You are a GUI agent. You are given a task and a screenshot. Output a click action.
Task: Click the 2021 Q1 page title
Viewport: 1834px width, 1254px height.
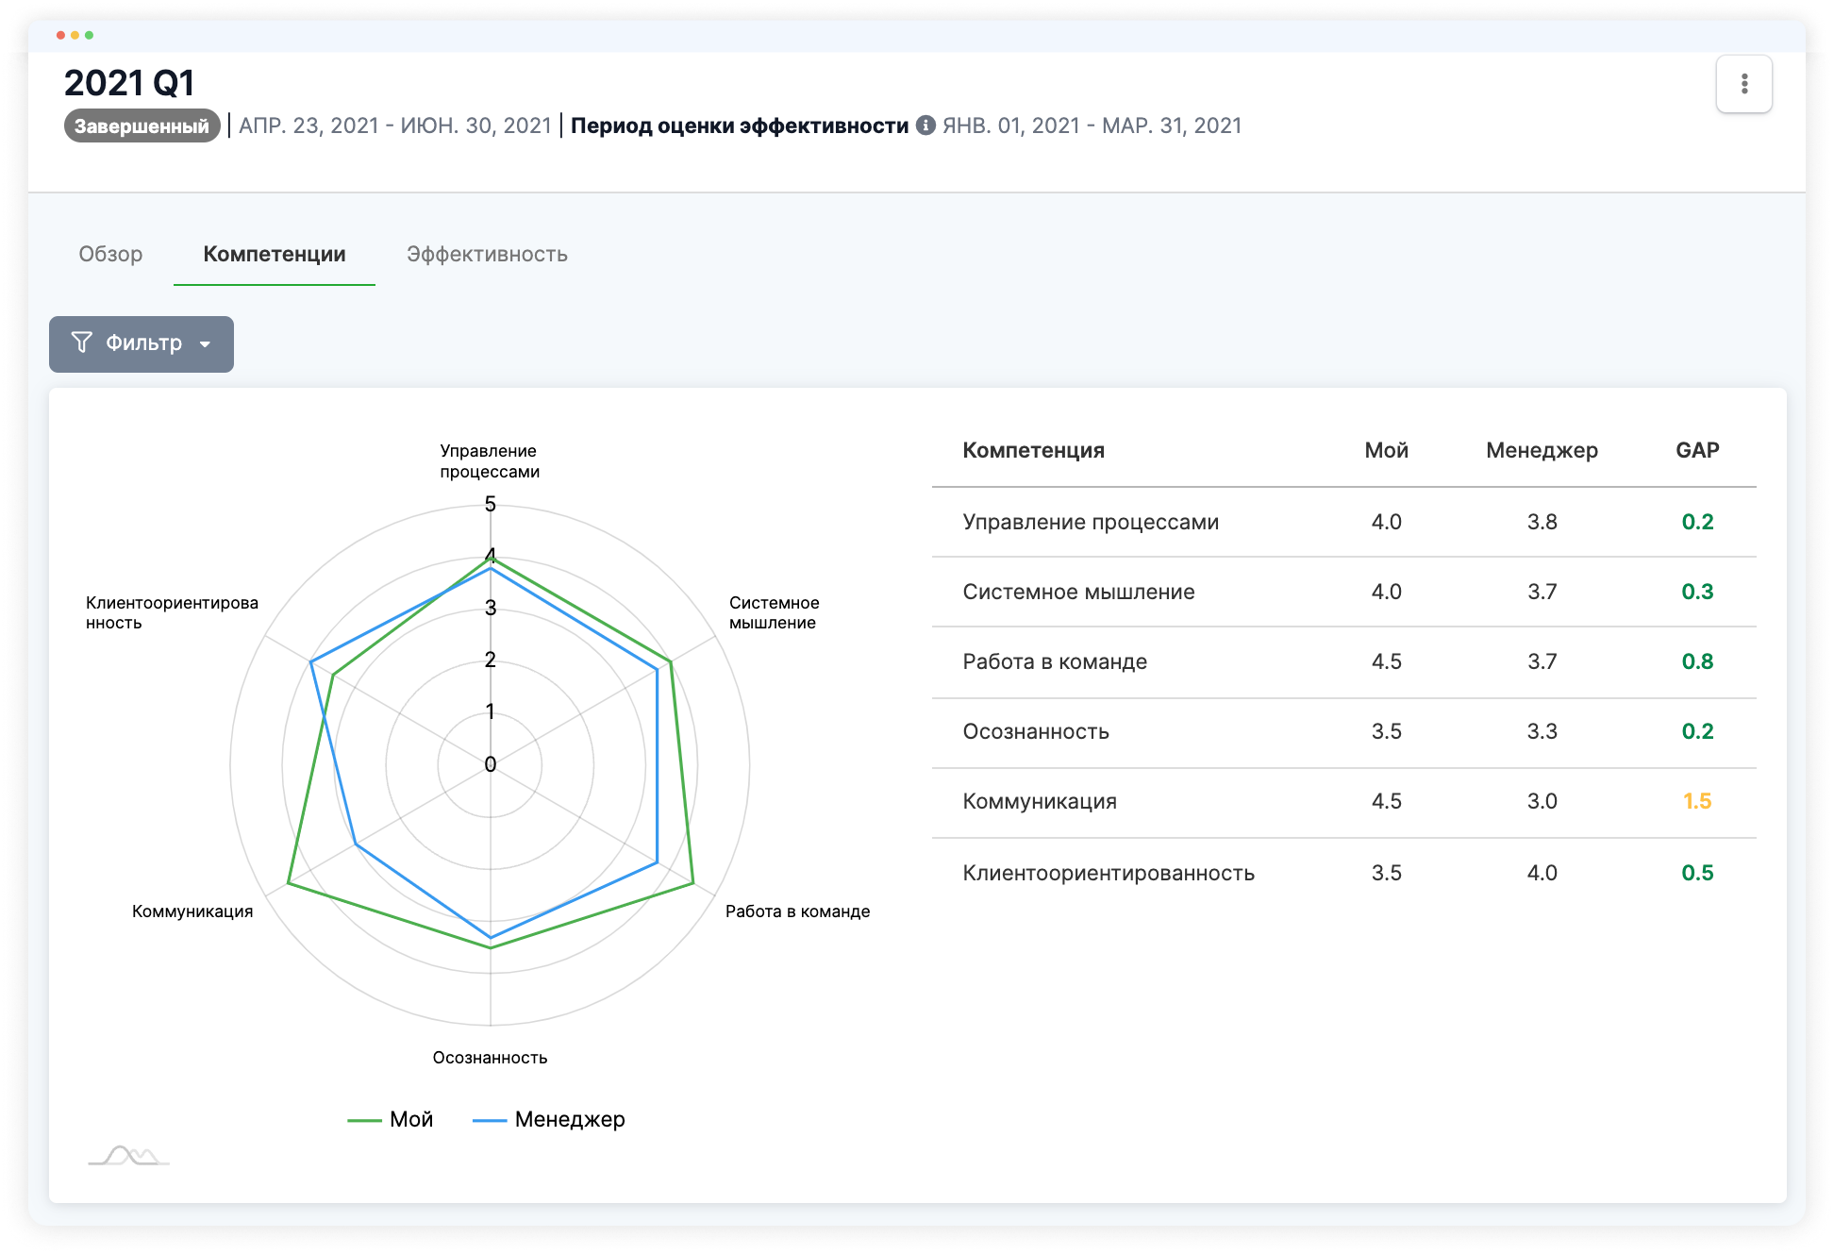(129, 83)
